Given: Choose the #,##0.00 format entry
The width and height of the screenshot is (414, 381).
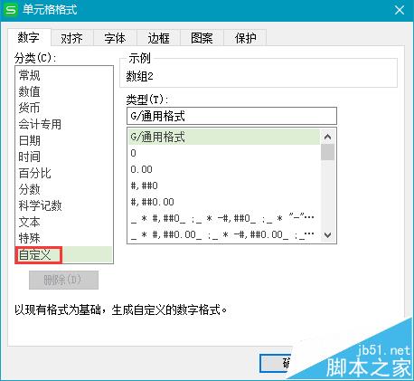Looking at the screenshot, I should 224,202.
